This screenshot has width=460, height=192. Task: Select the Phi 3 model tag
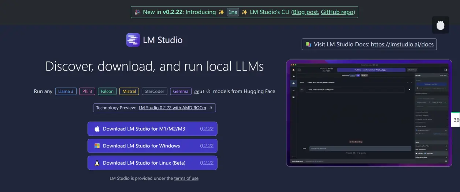click(87, 91)
